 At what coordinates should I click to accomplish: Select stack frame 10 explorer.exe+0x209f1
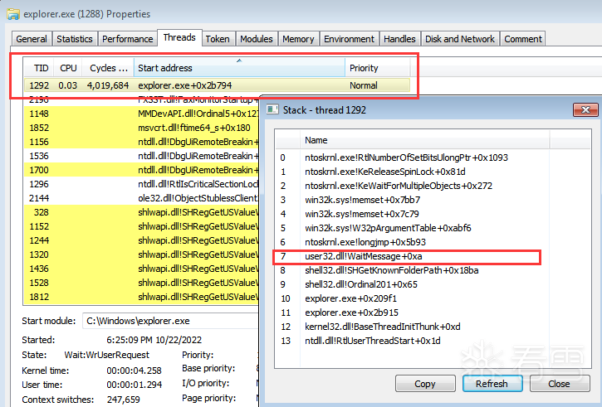point(413,298)
